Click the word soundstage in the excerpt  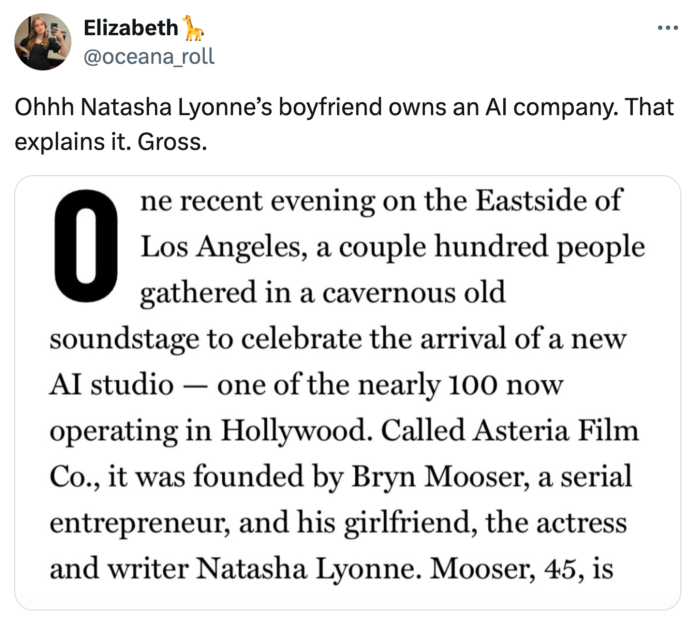coord(124,340)
